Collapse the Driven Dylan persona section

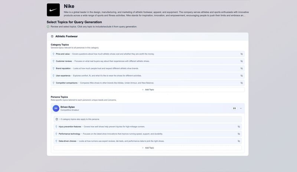[241, 108]
